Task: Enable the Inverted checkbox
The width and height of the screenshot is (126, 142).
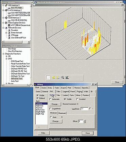Action: [77, 99]
